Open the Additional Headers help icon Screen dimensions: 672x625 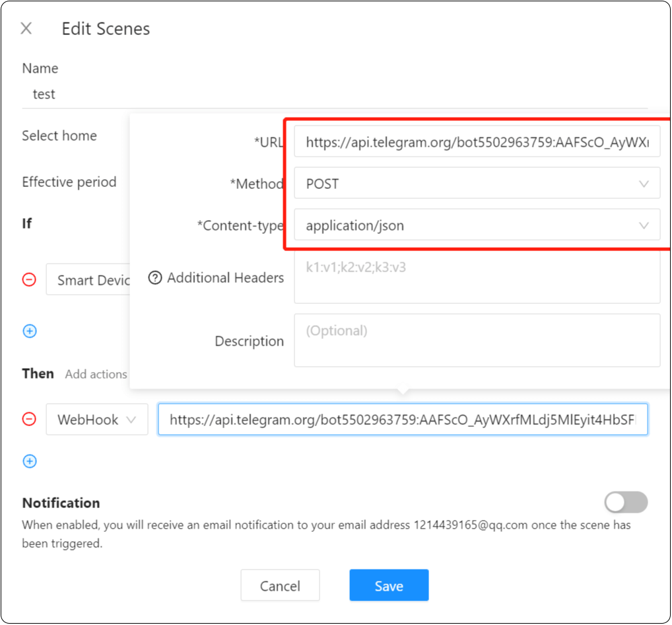(155, 277)
